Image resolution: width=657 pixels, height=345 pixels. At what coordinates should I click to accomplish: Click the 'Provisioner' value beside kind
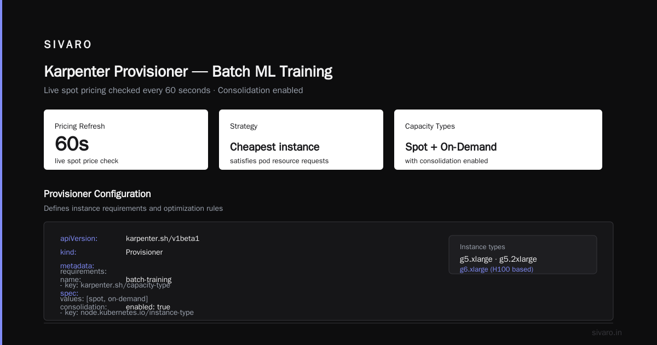(x=144, y=252)
